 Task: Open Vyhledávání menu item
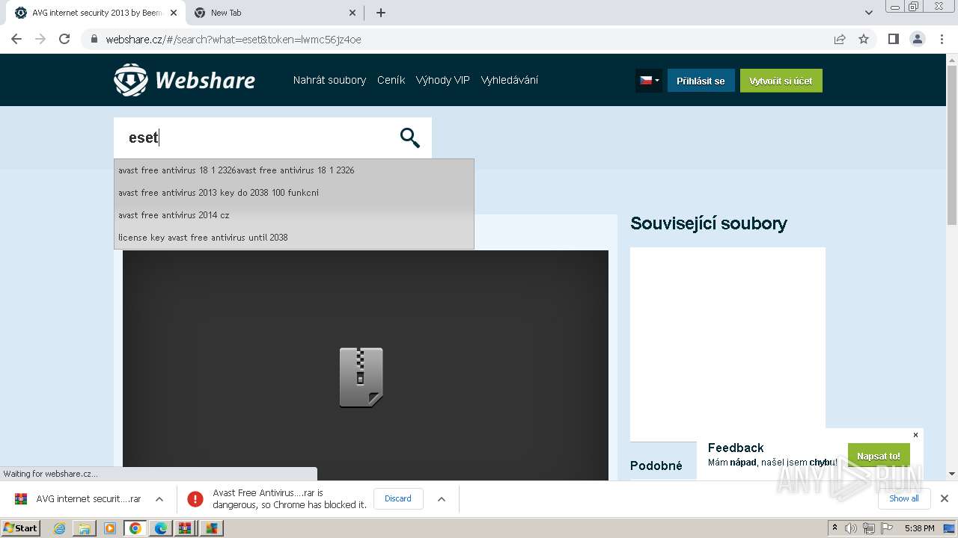point(510,80)
